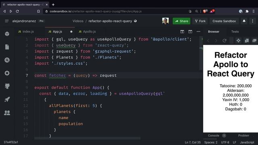Viewport: 258px width, 145px height.
Task: Click the sandbox visibility globe icon
Action: tap(135, 21)
